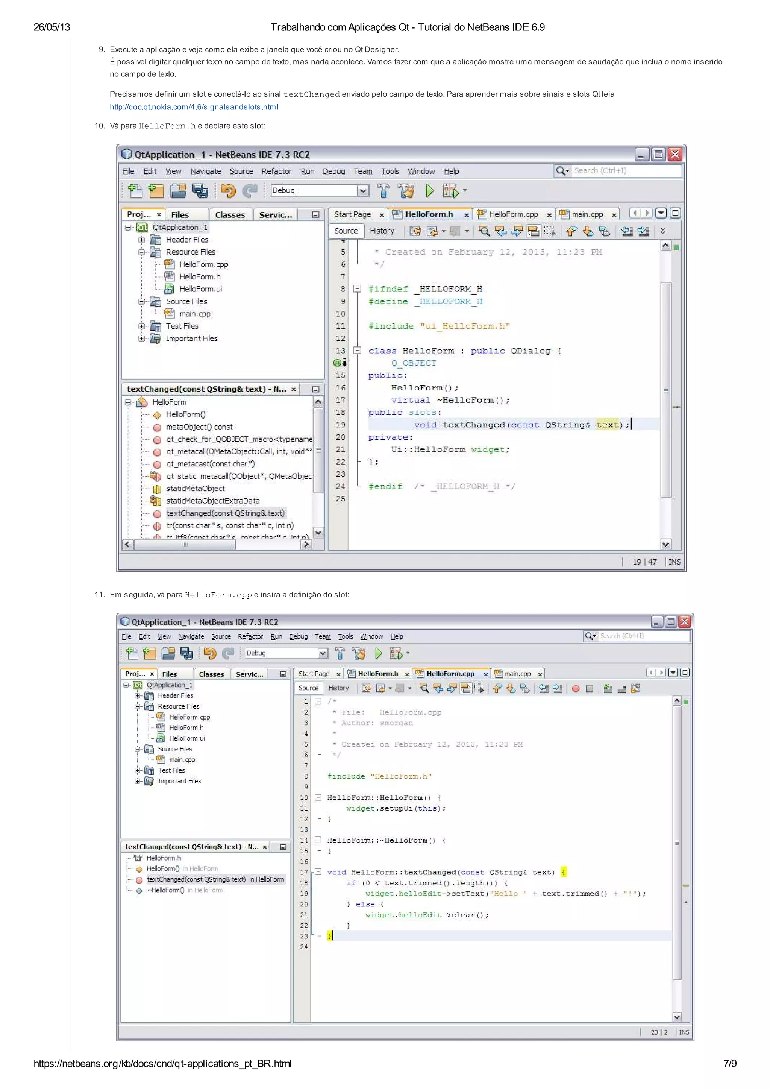
Task: Toggle the #ifndef _HELLOFORM_H code fold
Action: point(358,288)
